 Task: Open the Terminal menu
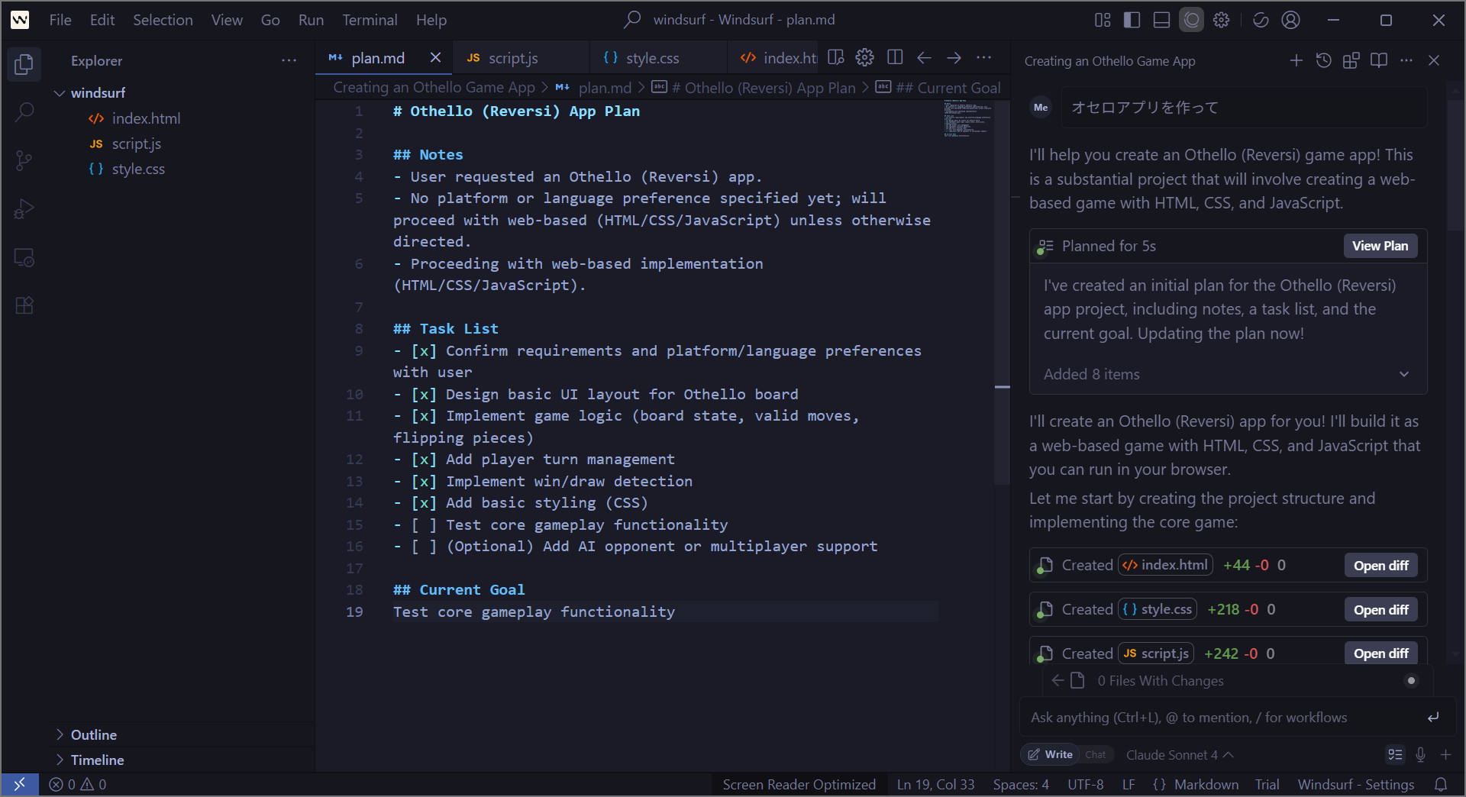[370, 20]
